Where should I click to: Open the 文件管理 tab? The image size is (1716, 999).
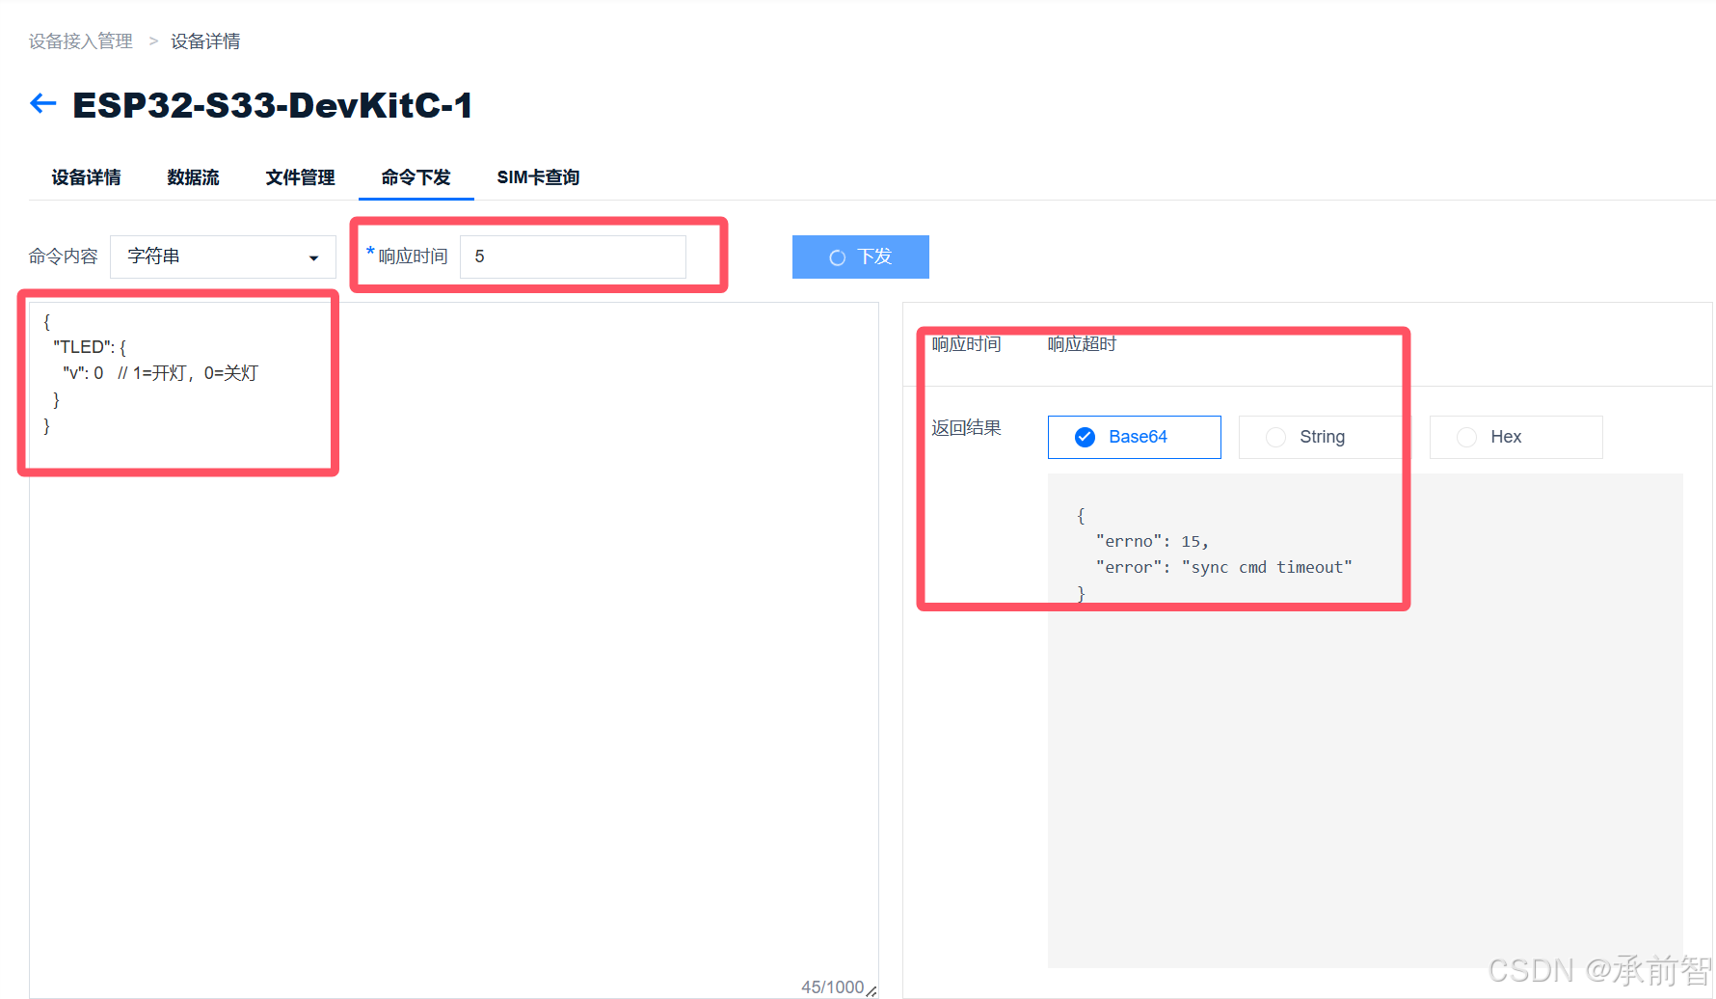click(x=301, y=177)
